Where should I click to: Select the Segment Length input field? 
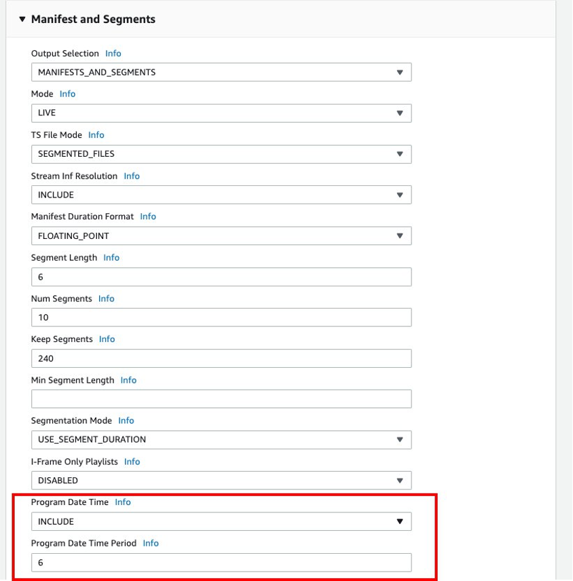click(x=221, y=276)
